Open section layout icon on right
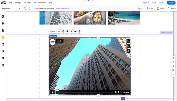Image resolution: width=177 pixels, height=101 pixels. pos(173,70)
